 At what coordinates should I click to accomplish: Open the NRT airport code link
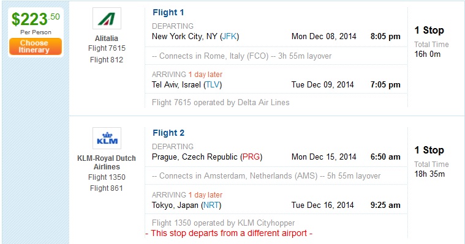211,205
